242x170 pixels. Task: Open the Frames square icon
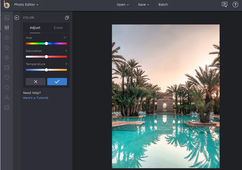click(7, 68)
